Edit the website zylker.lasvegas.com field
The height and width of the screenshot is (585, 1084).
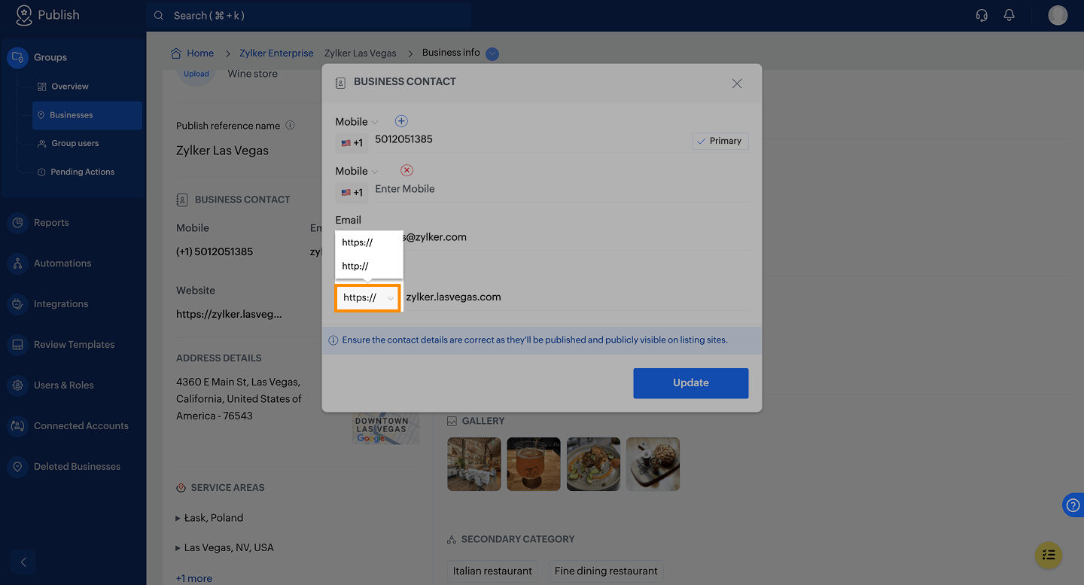click(x=576, y=297)
